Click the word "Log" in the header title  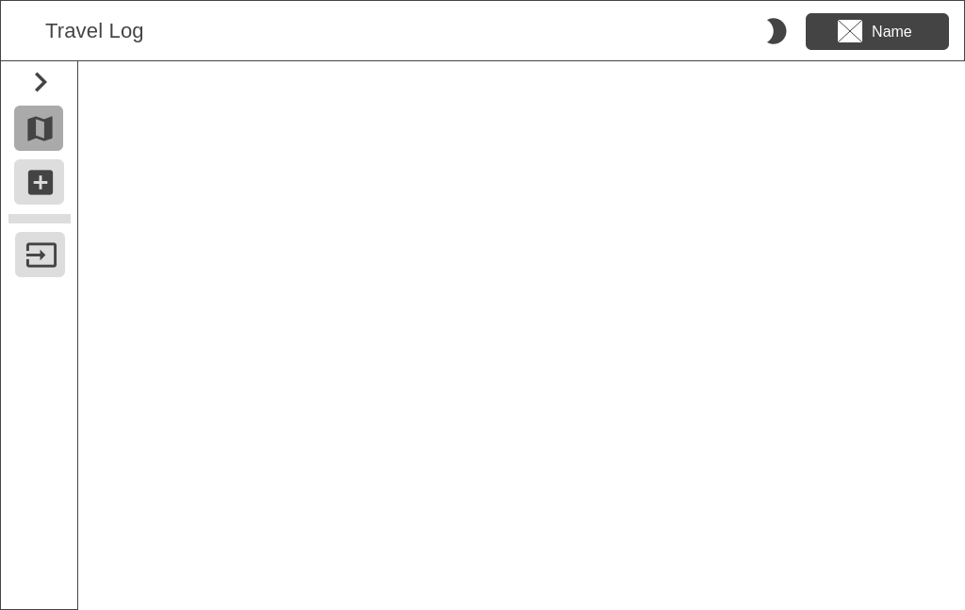126,31
